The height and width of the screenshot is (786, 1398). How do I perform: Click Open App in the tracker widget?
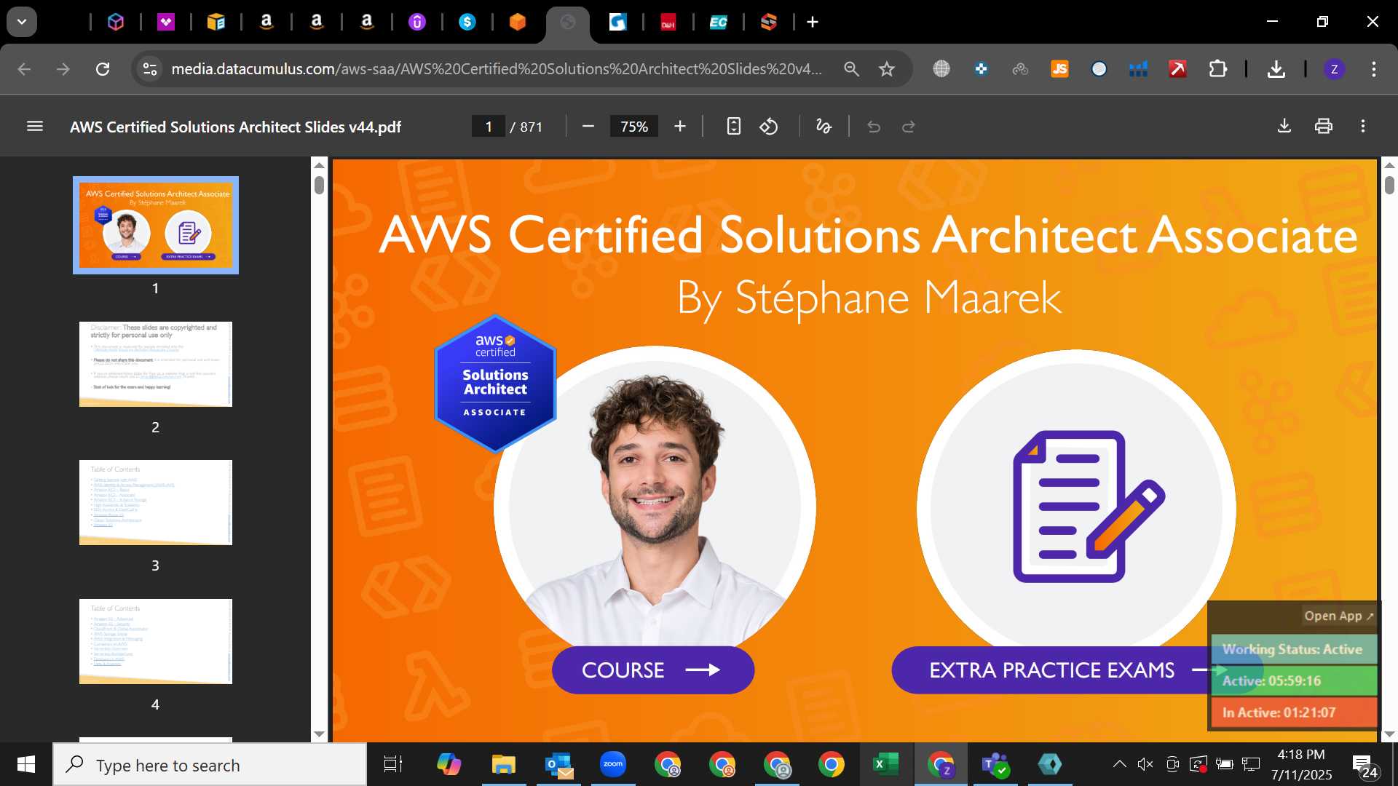click(x=1338, y=616)
